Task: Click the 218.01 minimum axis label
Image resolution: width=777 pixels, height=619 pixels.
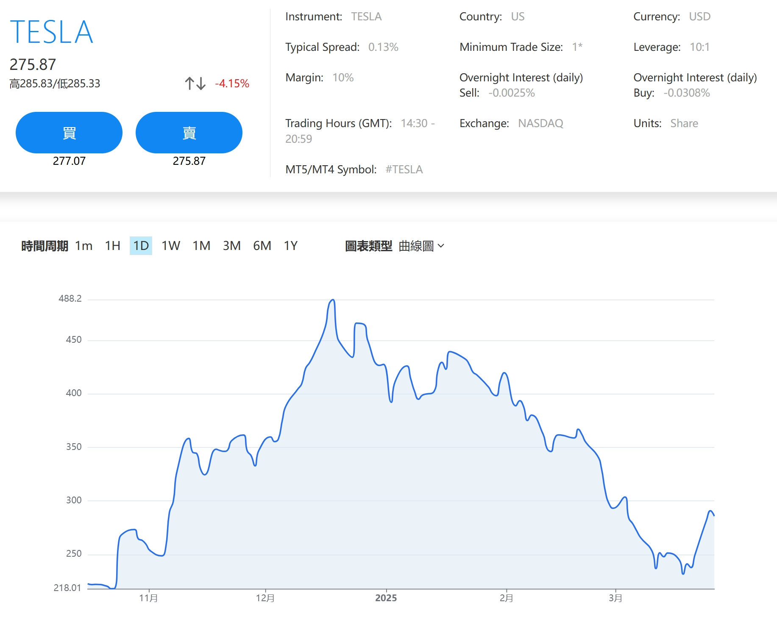Action: [x=67, y=588]
